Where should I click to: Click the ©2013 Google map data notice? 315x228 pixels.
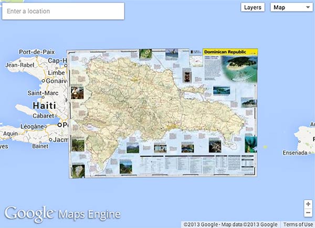pyautogui.click(x=230, y=224)
